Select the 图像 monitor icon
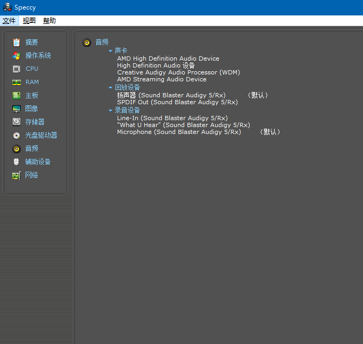This screenshot has height=344, width=363. (x=16, y=108)
